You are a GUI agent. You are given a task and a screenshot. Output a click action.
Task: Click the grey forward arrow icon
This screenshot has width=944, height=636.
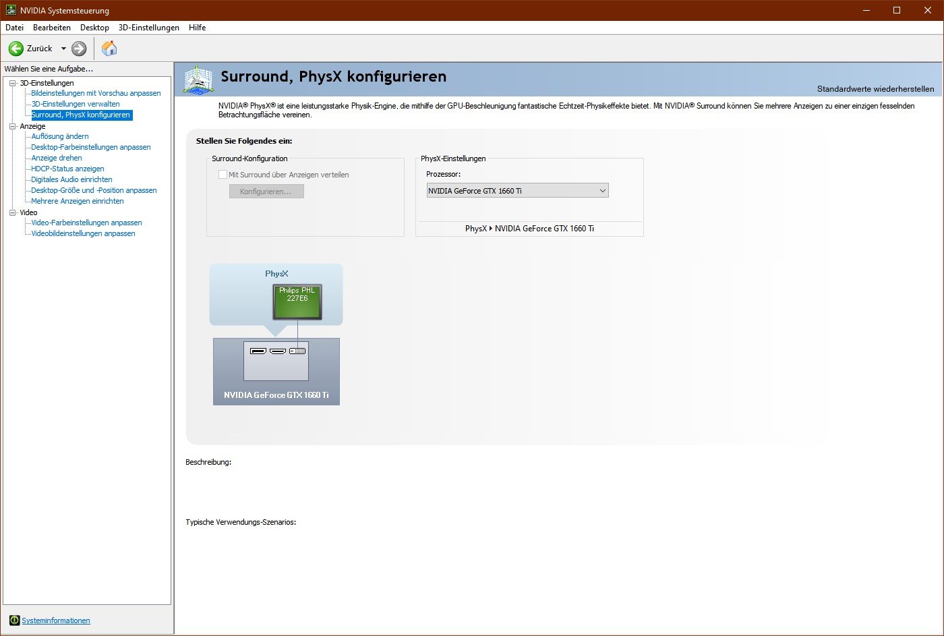(x=79, y=49)
